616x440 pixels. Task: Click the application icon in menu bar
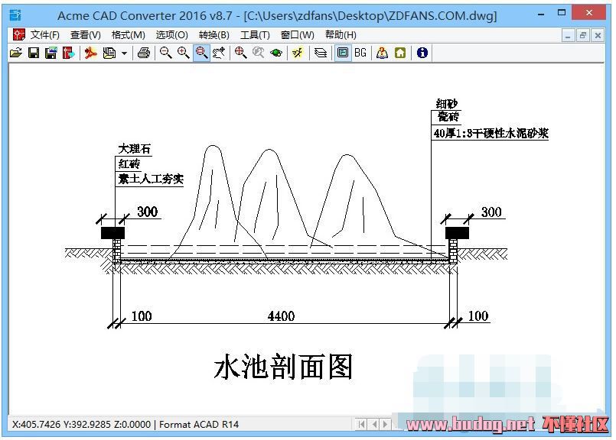tap(18, 35)
